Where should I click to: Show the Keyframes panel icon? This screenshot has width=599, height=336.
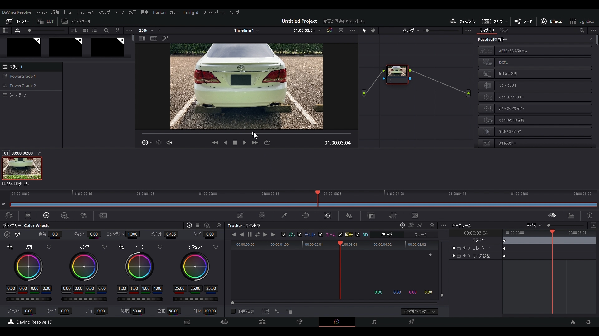pos(553,216)
